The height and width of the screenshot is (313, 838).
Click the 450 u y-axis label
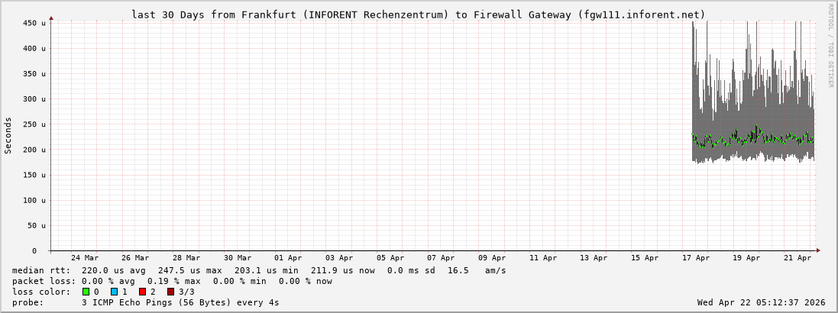pos(35,23)
